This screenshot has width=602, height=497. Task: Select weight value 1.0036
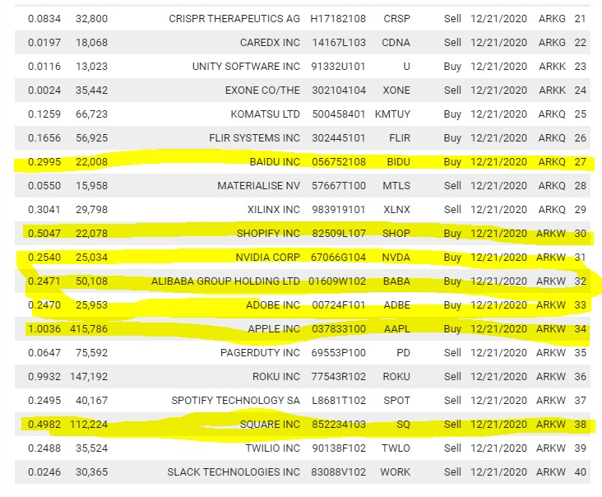[x=44, y=329]
